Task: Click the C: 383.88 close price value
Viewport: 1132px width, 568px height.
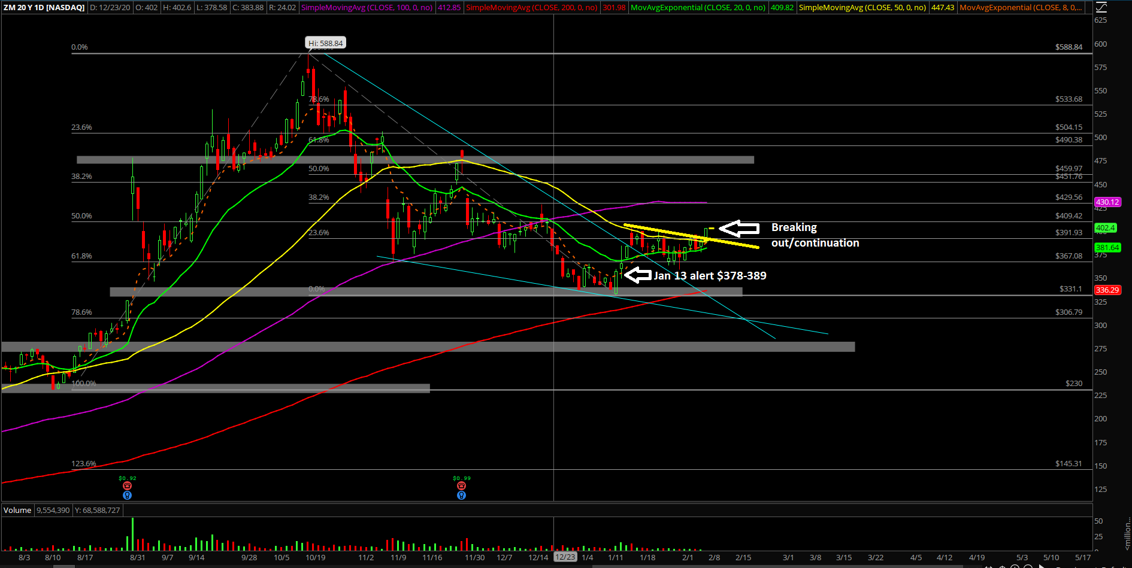Action: [248, 8]
